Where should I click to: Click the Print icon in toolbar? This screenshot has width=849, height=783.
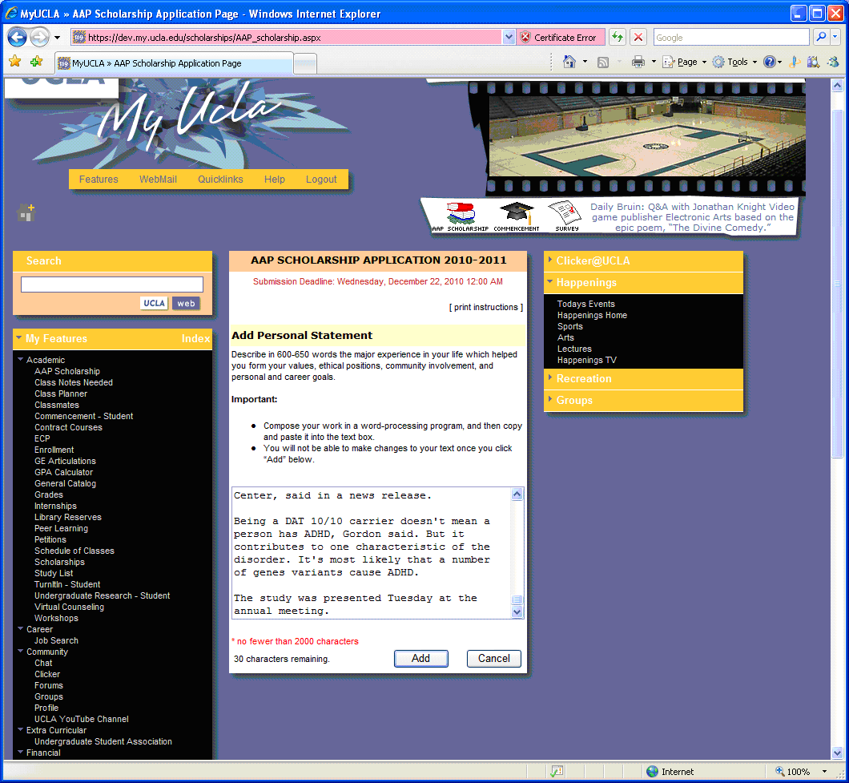tap(638, 62)
